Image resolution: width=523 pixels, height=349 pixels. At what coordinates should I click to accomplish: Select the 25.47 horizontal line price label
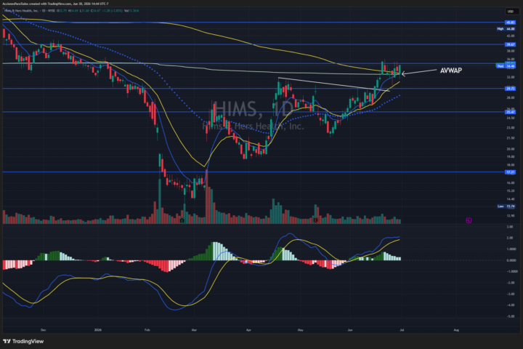pyautogui.click(x=511, y=112)
